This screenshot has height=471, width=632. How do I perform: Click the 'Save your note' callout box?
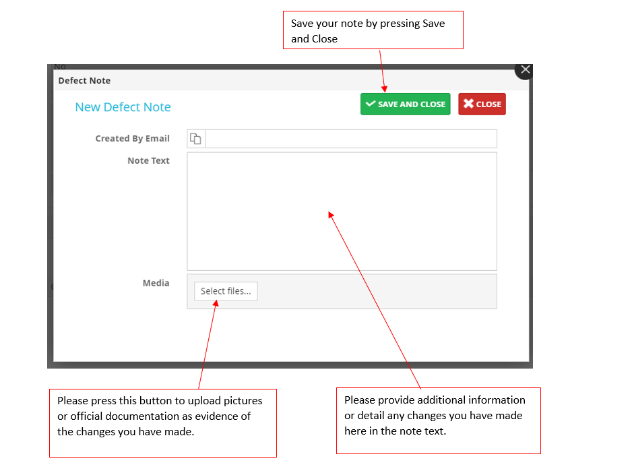click(x=373, y=30)
